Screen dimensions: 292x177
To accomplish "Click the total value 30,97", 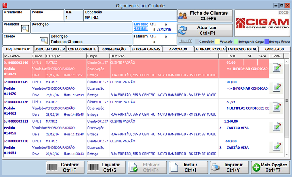I will (231, 102).
